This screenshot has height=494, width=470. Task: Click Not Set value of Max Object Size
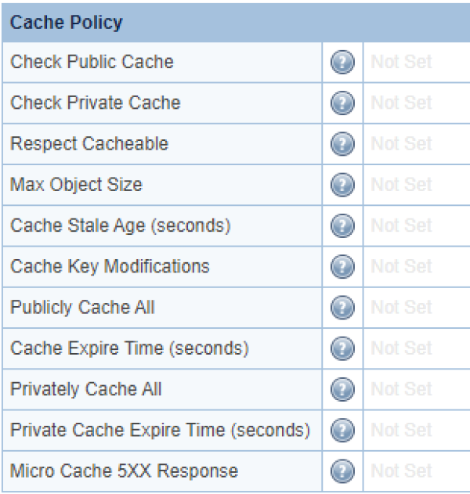tap(401, 185)
